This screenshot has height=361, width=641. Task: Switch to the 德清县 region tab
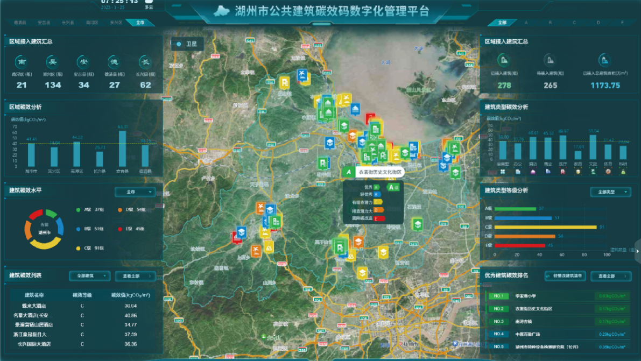tap(20, 23)
